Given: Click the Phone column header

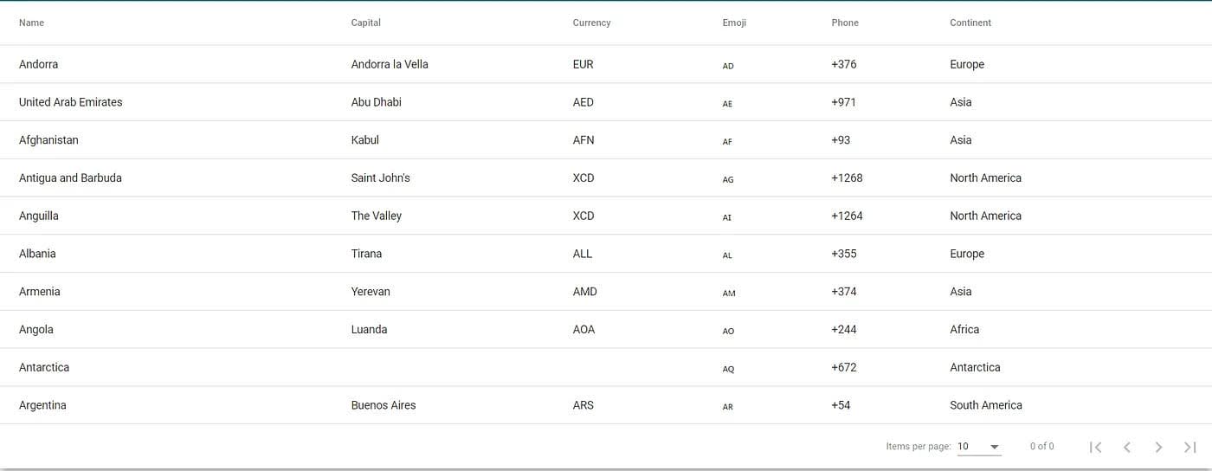Looking at the screenshot, I should click(x=845, y=23).
